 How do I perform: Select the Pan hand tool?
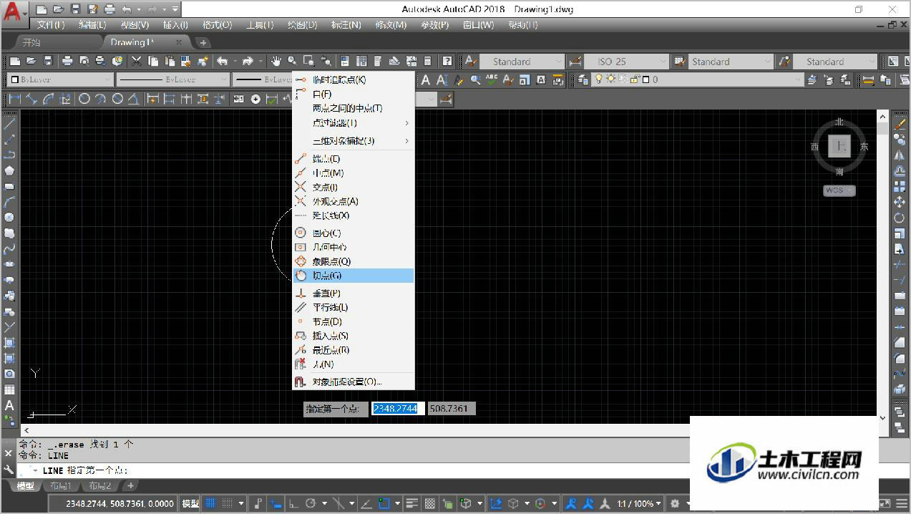click(276, 62)
